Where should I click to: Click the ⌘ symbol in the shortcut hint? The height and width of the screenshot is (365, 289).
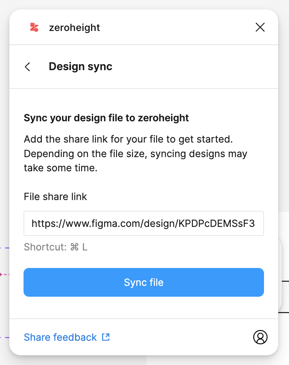pos(74,247)
